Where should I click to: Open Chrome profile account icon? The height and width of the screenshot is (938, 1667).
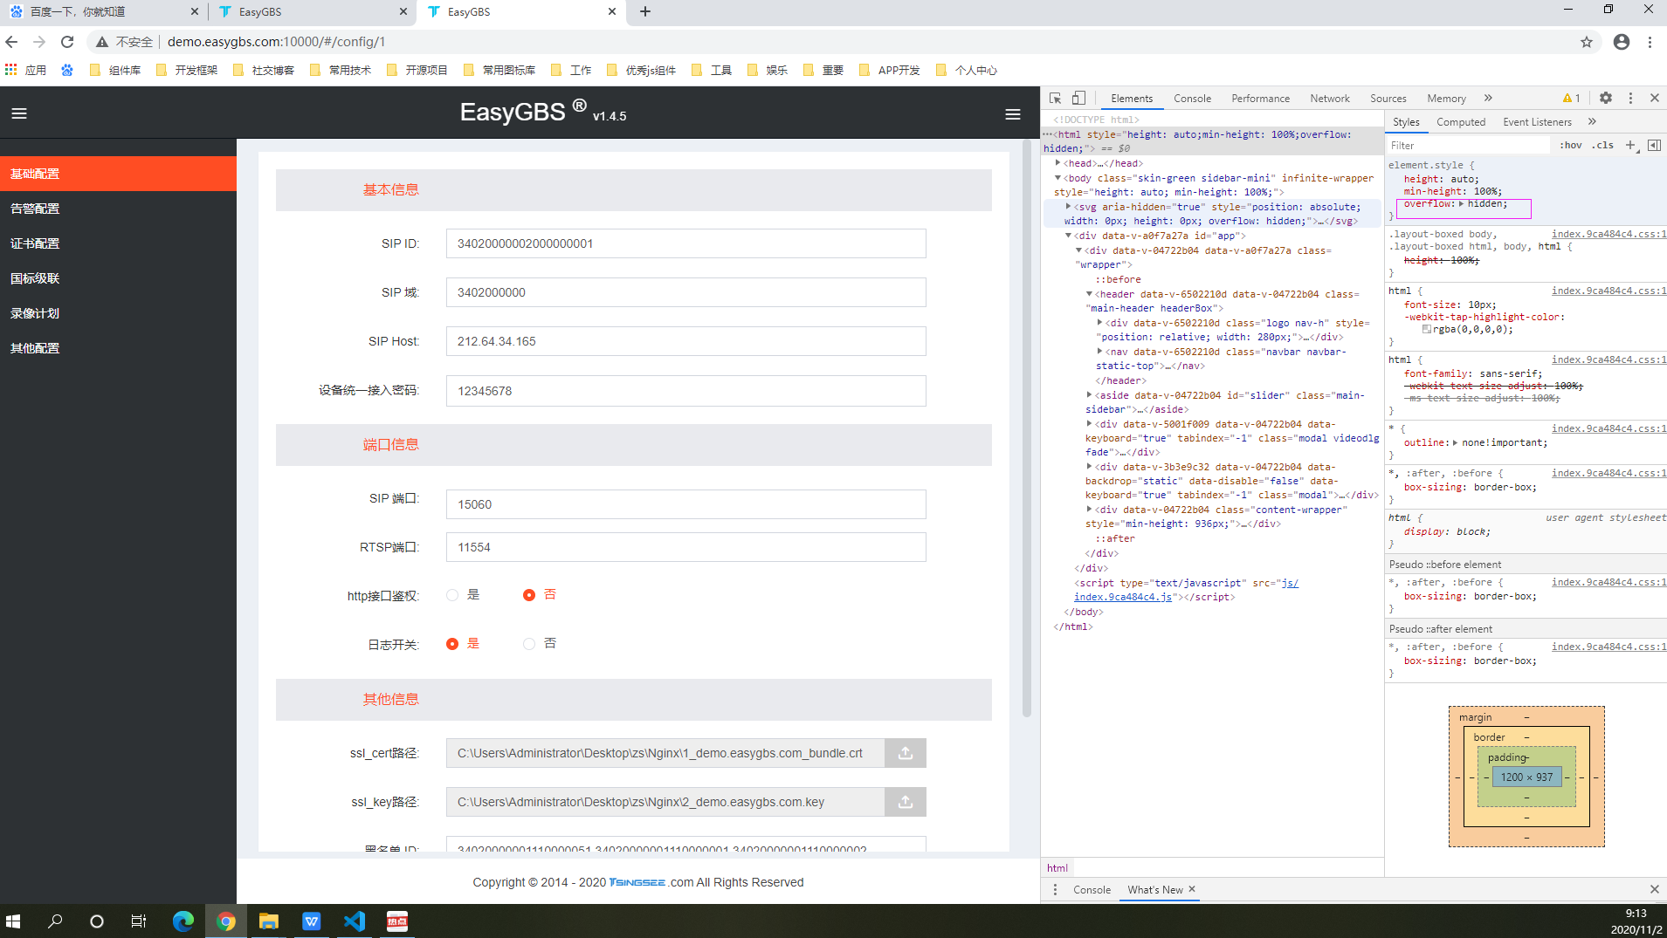point(1622,42)
